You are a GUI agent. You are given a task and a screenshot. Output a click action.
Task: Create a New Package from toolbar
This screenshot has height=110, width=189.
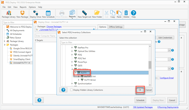click(22, 14)
